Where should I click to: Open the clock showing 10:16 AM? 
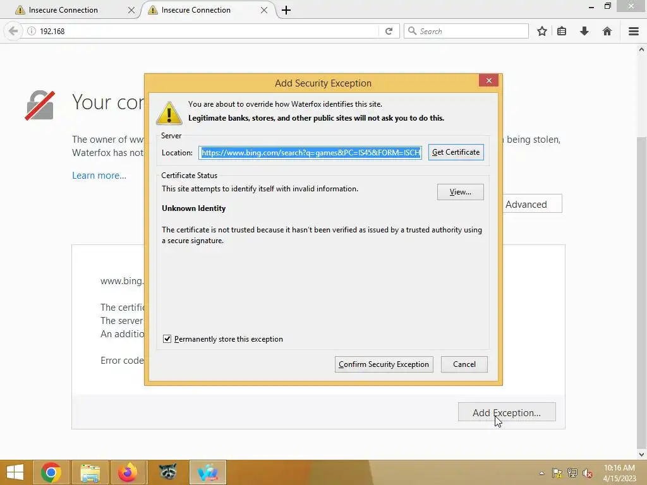[x=619, y=473]
